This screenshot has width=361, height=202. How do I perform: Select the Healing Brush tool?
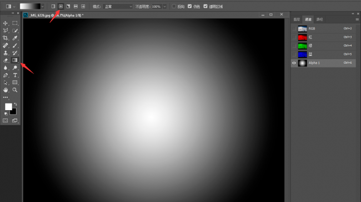click(6, 45)
